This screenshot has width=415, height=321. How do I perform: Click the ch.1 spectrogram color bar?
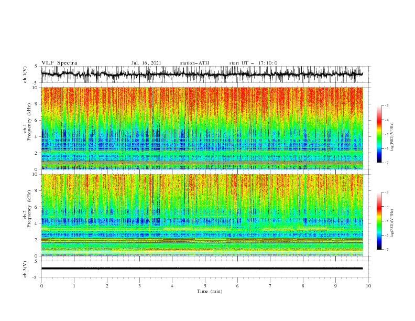(379, 134)
